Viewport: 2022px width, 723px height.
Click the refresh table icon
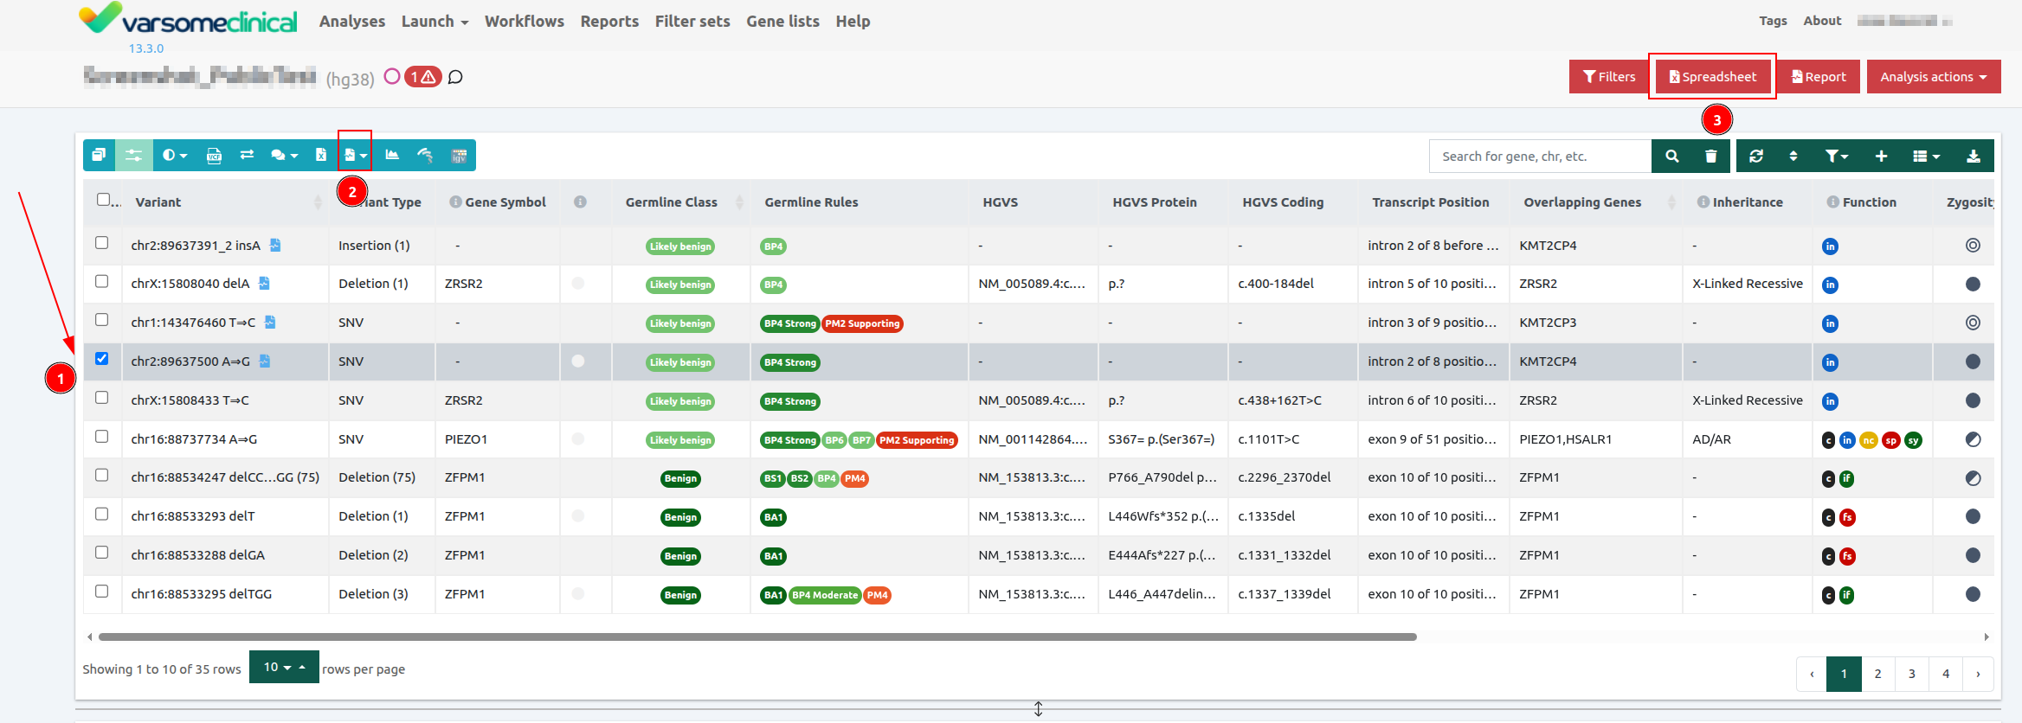pyautogui.click(x=1756, y=157)
